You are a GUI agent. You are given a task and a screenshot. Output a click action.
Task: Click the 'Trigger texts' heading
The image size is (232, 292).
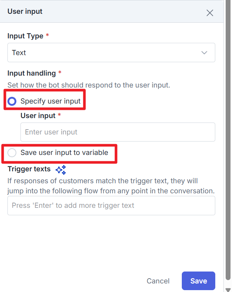click(x=29, y=169)
